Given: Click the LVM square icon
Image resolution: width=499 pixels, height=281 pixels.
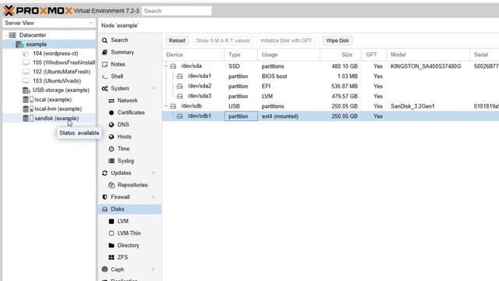Looking at the screenshot, I should point(111,221).
